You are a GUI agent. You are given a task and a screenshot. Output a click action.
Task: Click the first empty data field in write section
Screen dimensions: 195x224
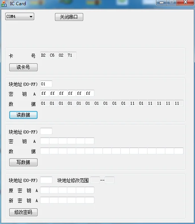pyautogui.click(x=45, y=151)
